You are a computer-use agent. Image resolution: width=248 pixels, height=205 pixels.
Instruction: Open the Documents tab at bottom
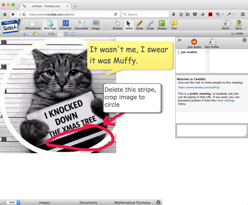point(88,202)
